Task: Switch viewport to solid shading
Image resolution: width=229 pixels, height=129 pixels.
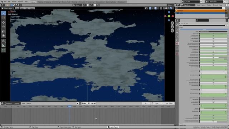Action: point(166,8)
